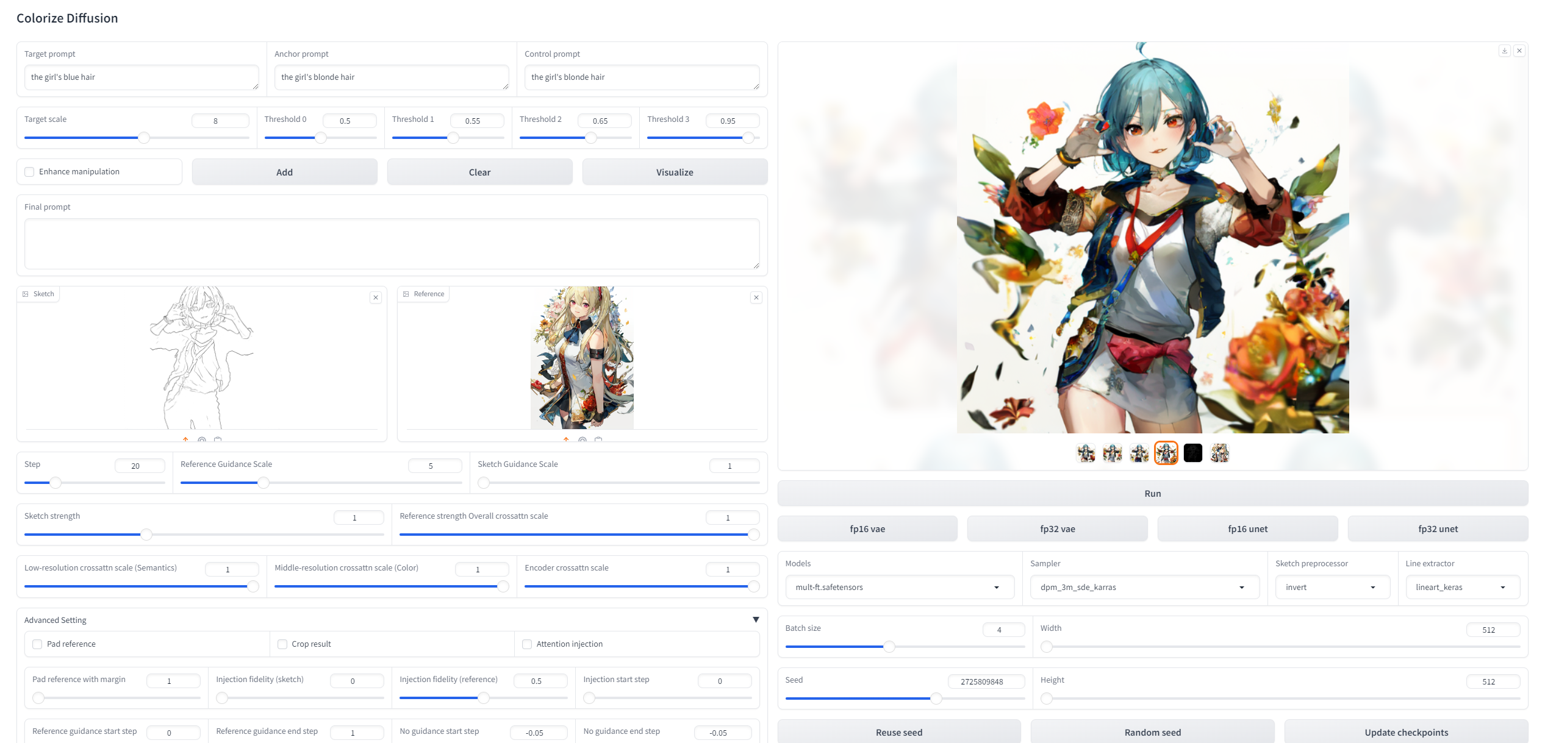Select the black gallery thumbnail
The image size is (1545, 743).
click(1192, 453)
